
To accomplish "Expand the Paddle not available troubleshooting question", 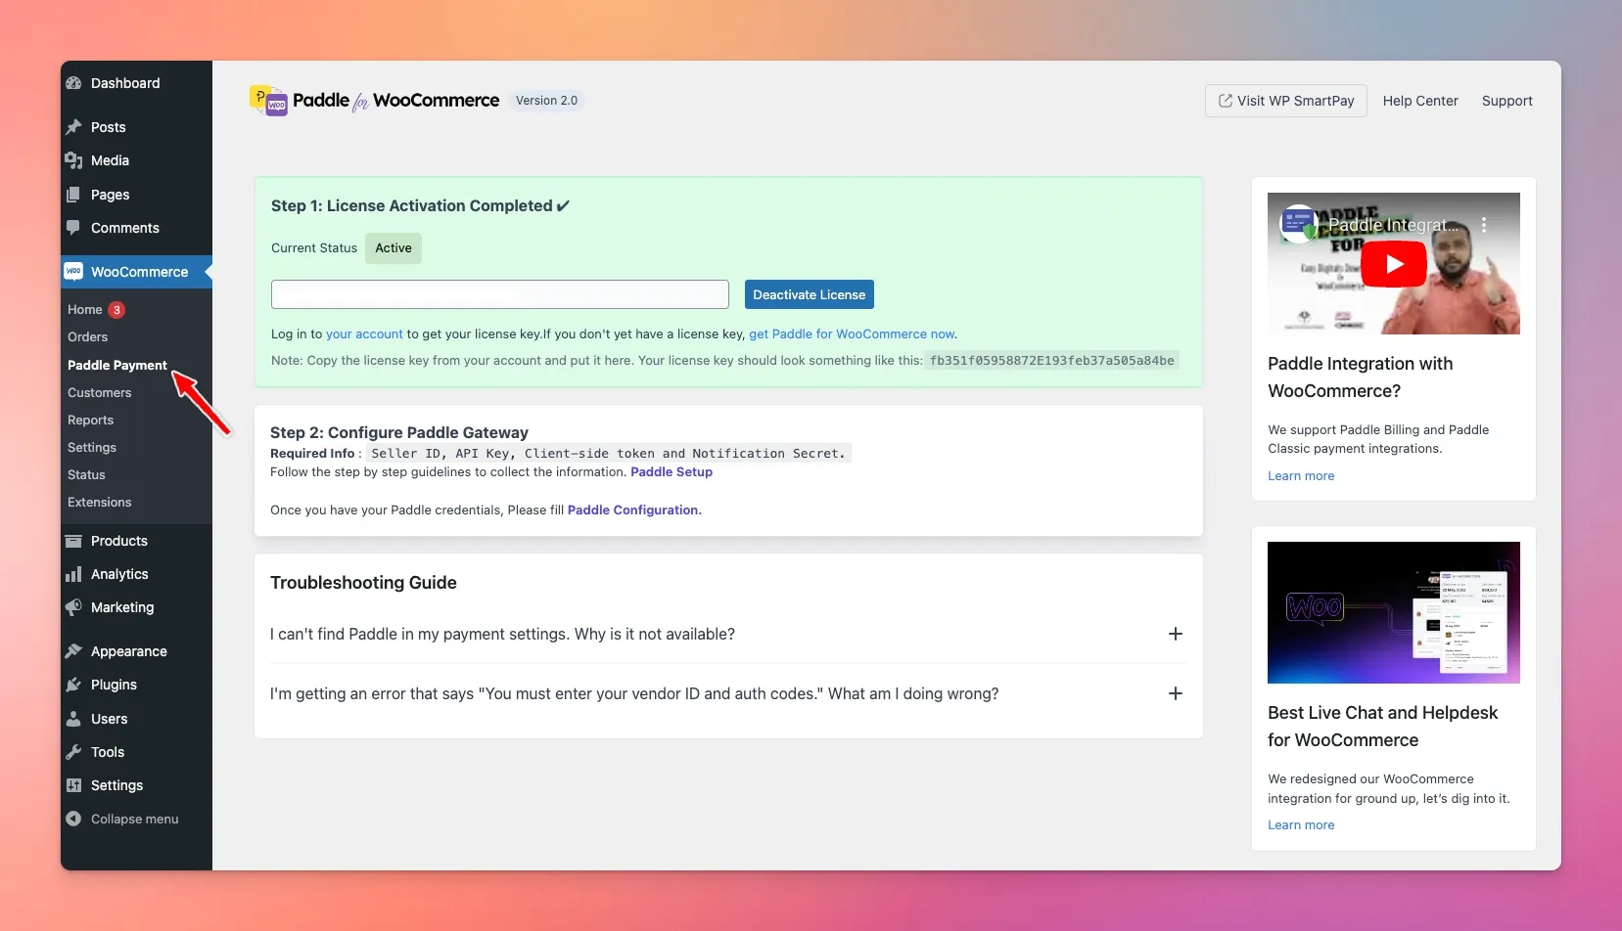I will tap(1176, 634).
